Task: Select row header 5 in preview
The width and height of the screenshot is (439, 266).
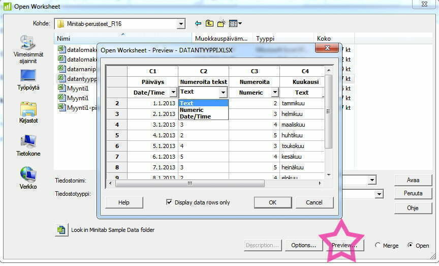Action: point(117,135)
